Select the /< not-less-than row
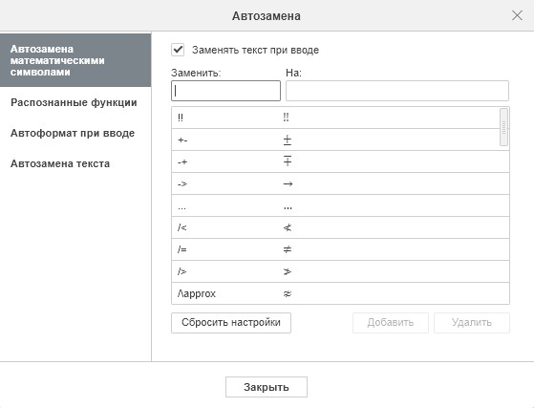Screen dimensions: 534x408 [340, 227]
